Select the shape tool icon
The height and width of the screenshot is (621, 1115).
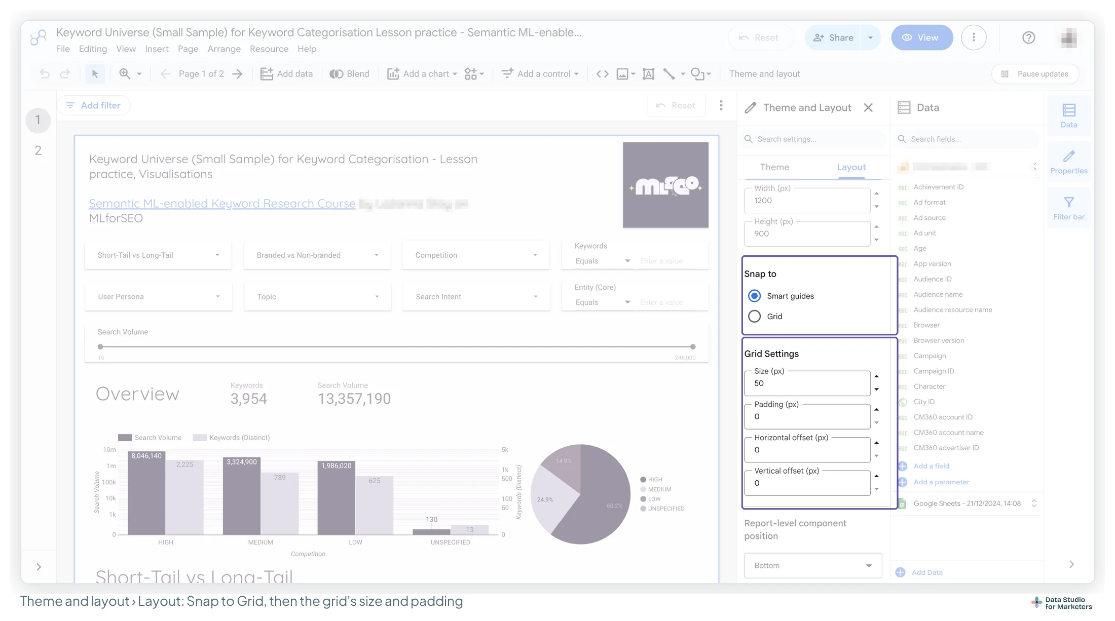click(697, 74)
